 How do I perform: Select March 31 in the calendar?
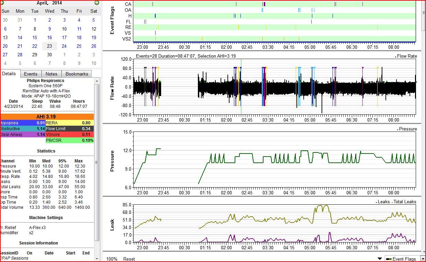pos(20,20)
